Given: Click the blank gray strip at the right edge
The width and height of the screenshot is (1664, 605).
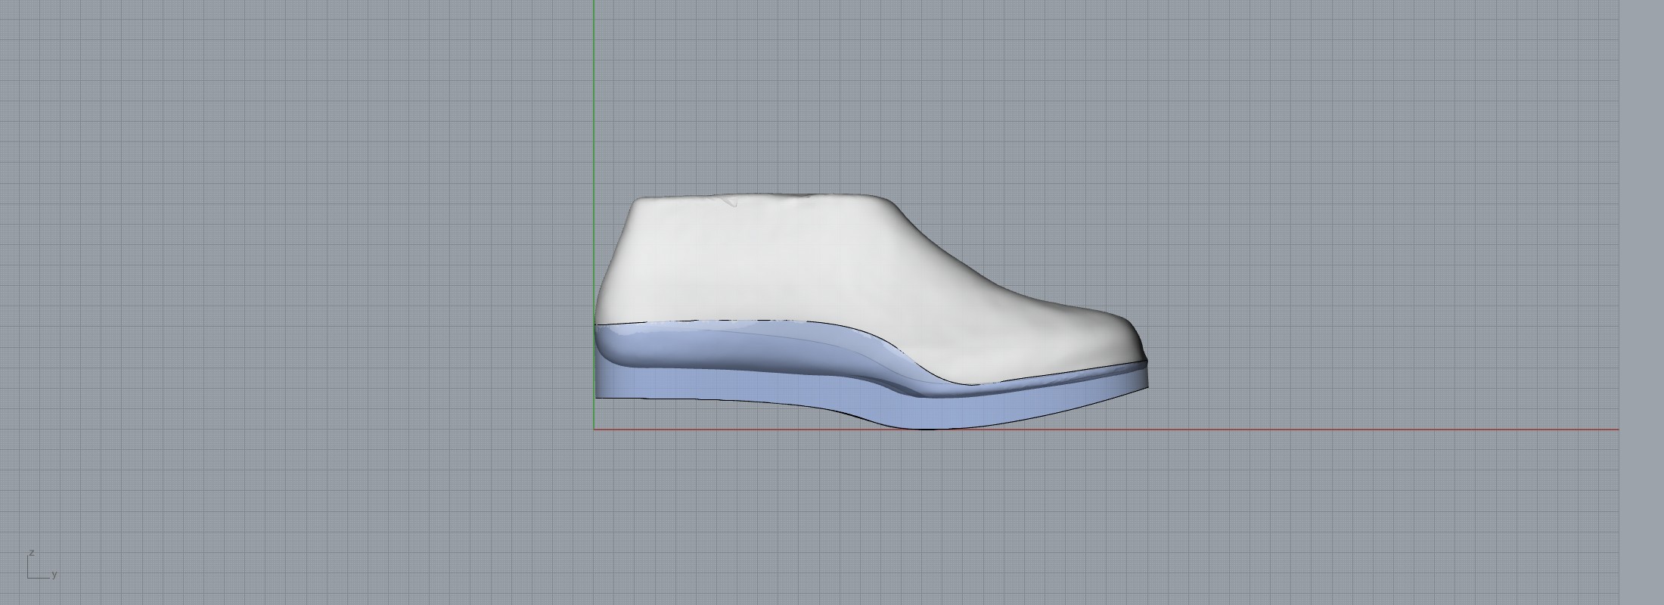Looking at the screenshot, I should pos(1641,302).
